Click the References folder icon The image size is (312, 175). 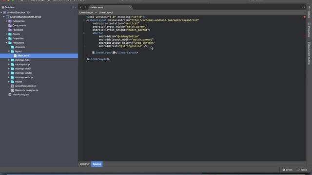point(10,21)
